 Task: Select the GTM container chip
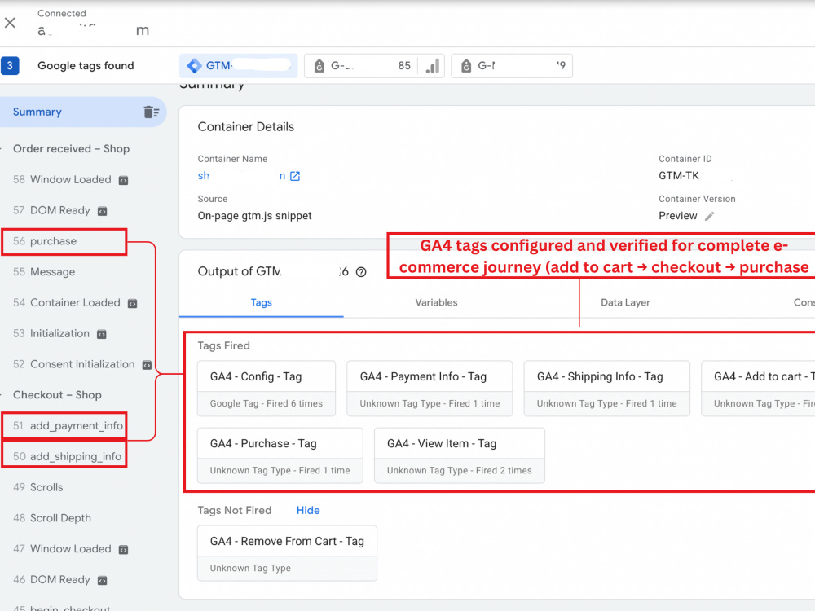pos(239,65)
